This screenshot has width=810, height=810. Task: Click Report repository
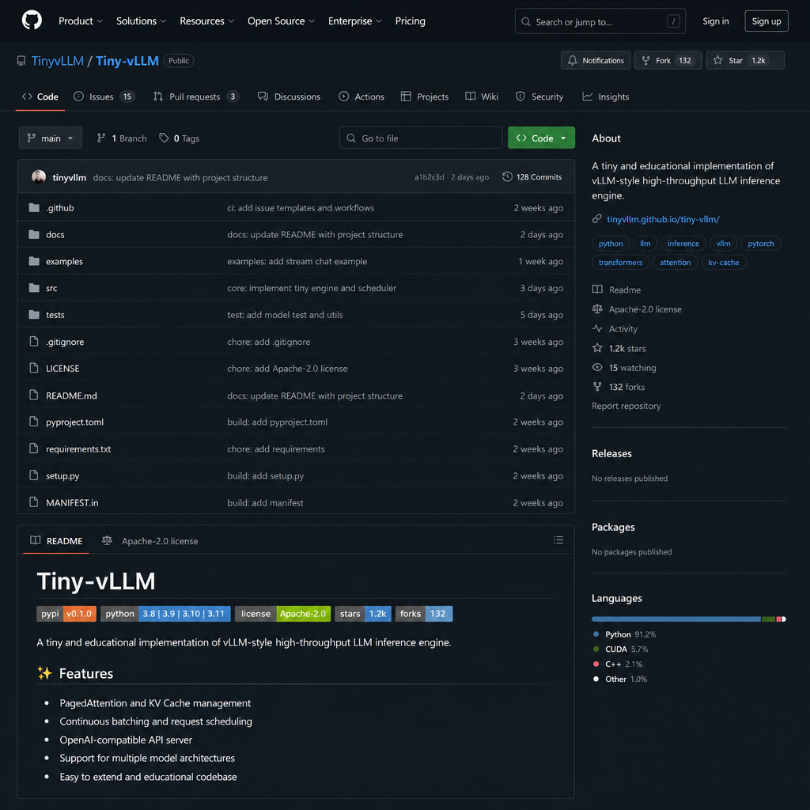[x=626, y=406]
